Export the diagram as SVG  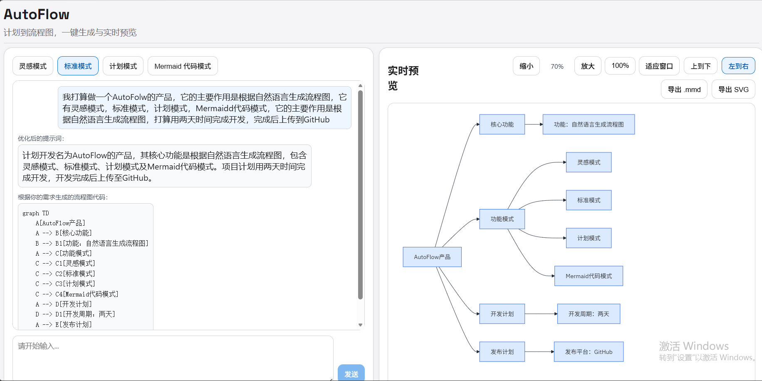click(x=733, y=89)
